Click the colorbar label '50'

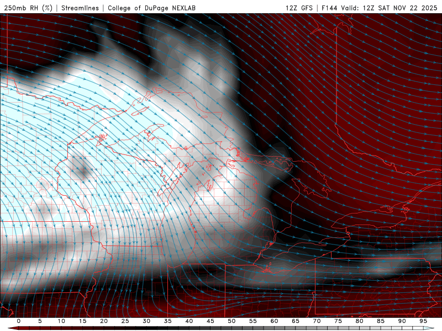[x=231, y=321]
